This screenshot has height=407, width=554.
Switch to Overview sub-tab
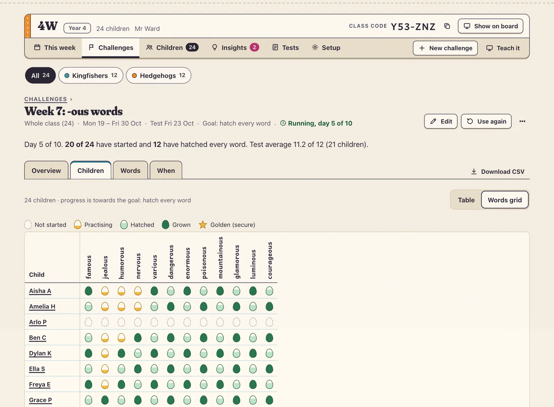[46, 170]
